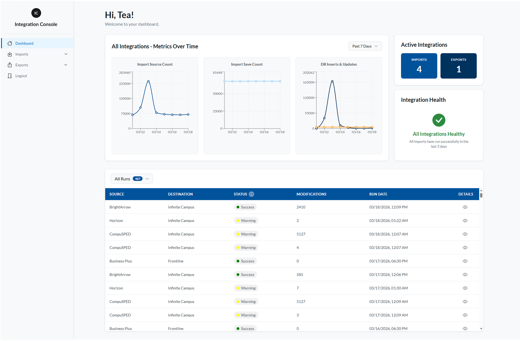Viewport: 520px width, 341px height.
Task: Click the Frontline destination on 03/17 row
Action: tap(176, 261)
